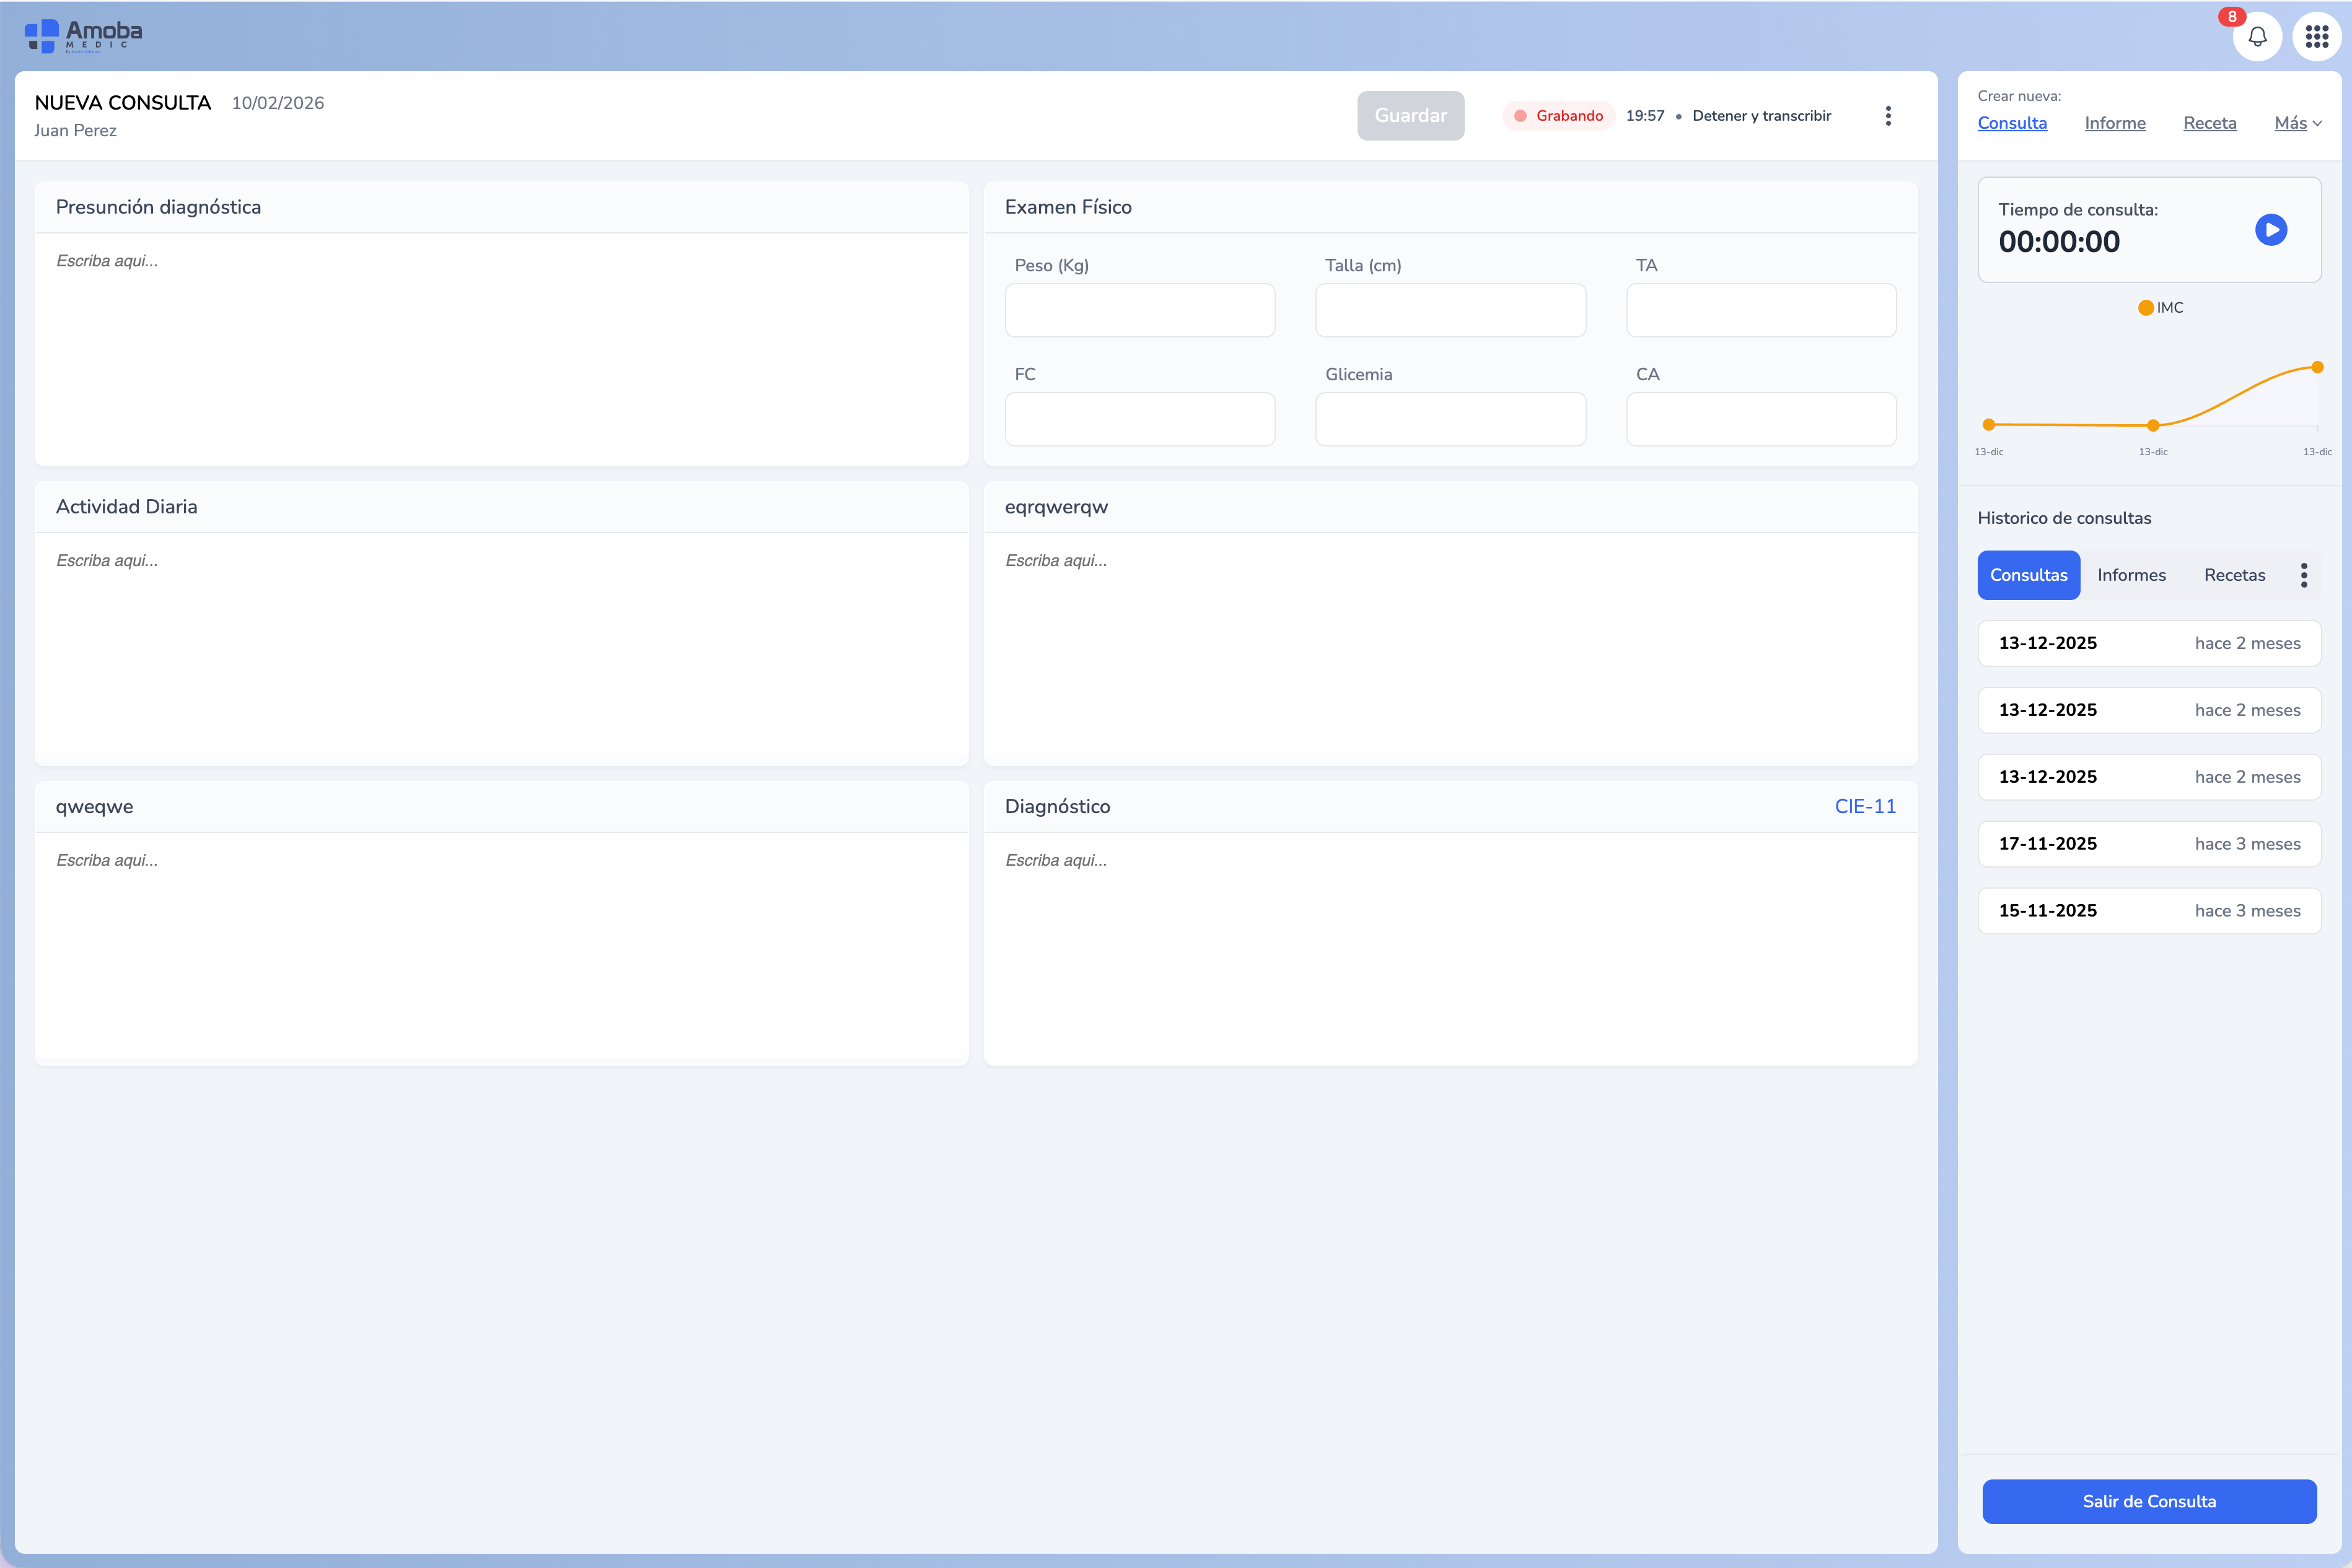
Task: Open the apps grid menu
Action: 2318,36
